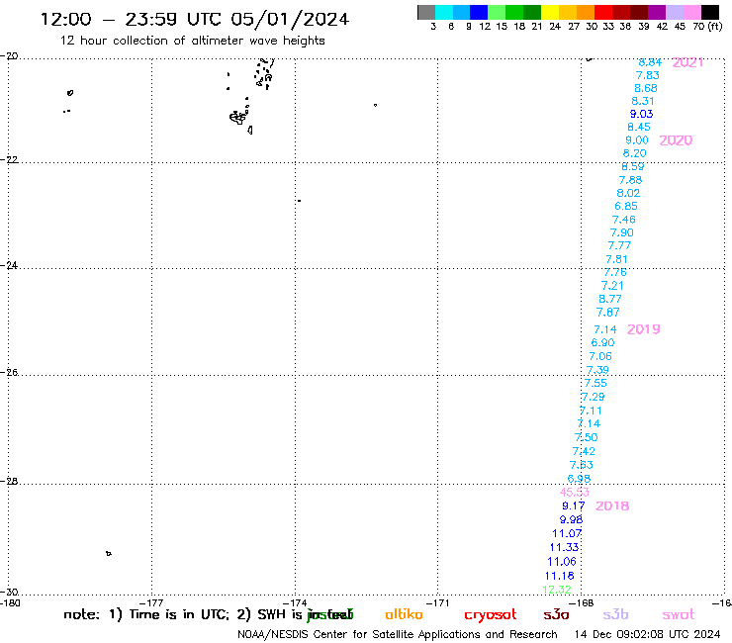Select the dark blue 12 ft legend swatch

click(479, 12)
